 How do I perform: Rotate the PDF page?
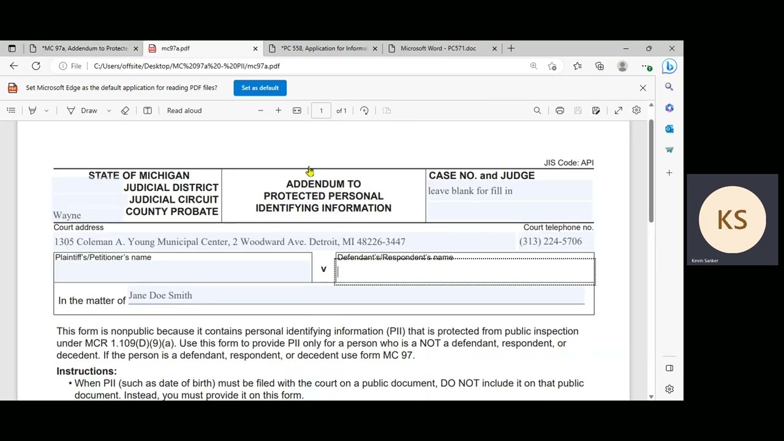click(364, 111)
